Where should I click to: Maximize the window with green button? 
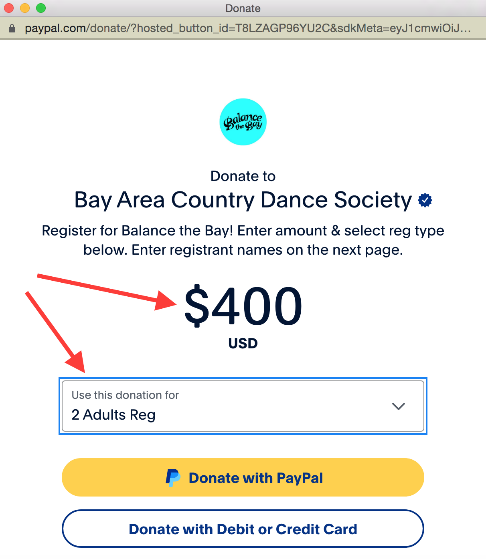tap(41, 8)
